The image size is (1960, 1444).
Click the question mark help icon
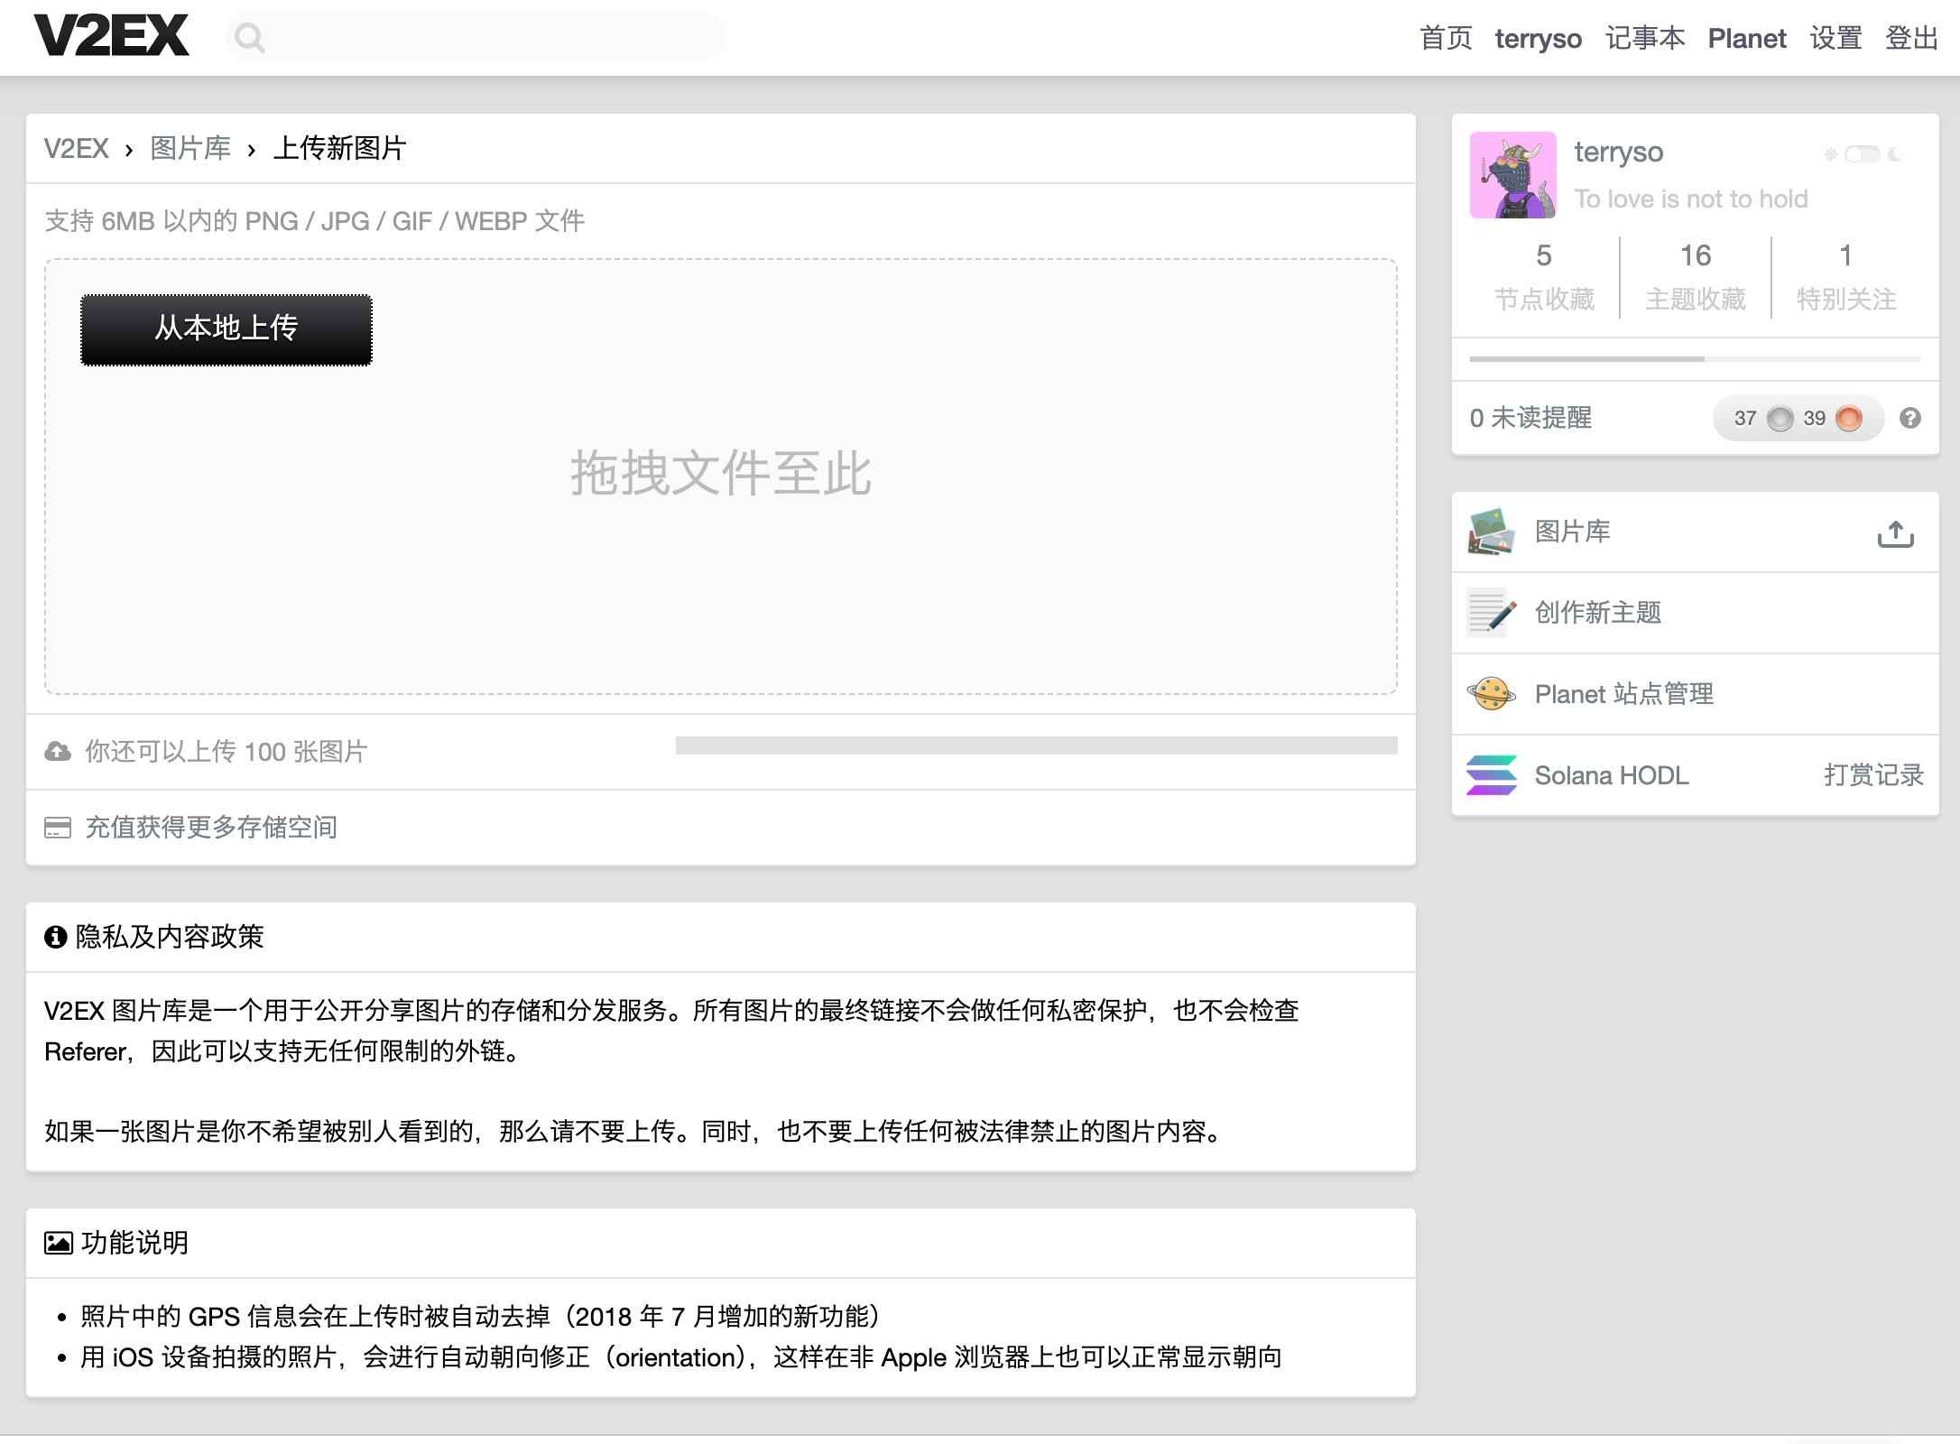pos(1909,418)
